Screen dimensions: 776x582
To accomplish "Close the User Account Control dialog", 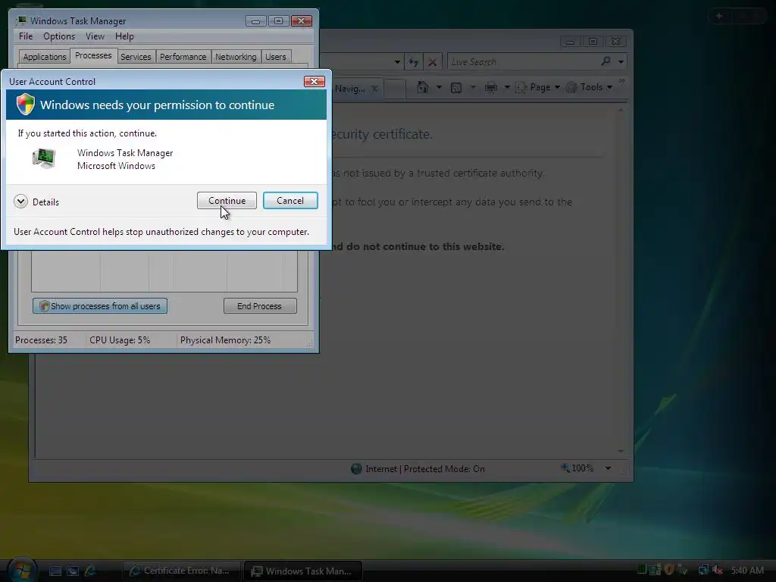I will click(314, 81).
